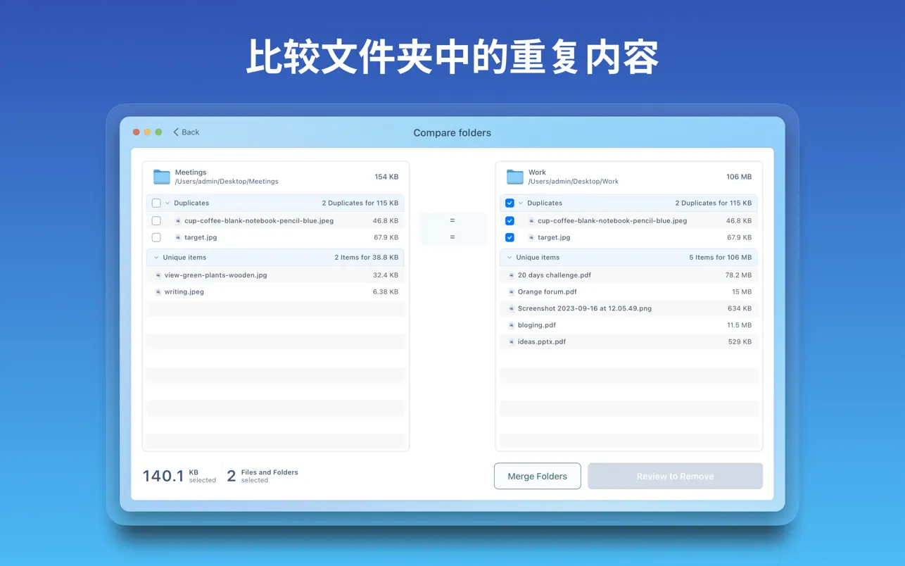Click file icon of ideas.pptx.pdf
Image resolution: width=905 pixels, height=566 pixels.
(512, 342)
